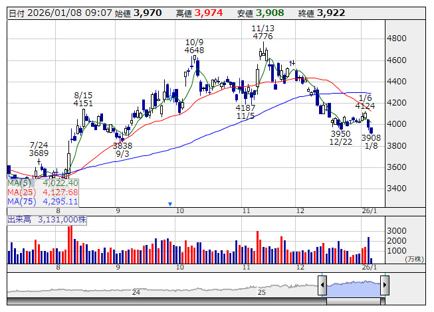Click the 4187 11/5 low annotation
The image size is (434, 312).
(245, 112)
